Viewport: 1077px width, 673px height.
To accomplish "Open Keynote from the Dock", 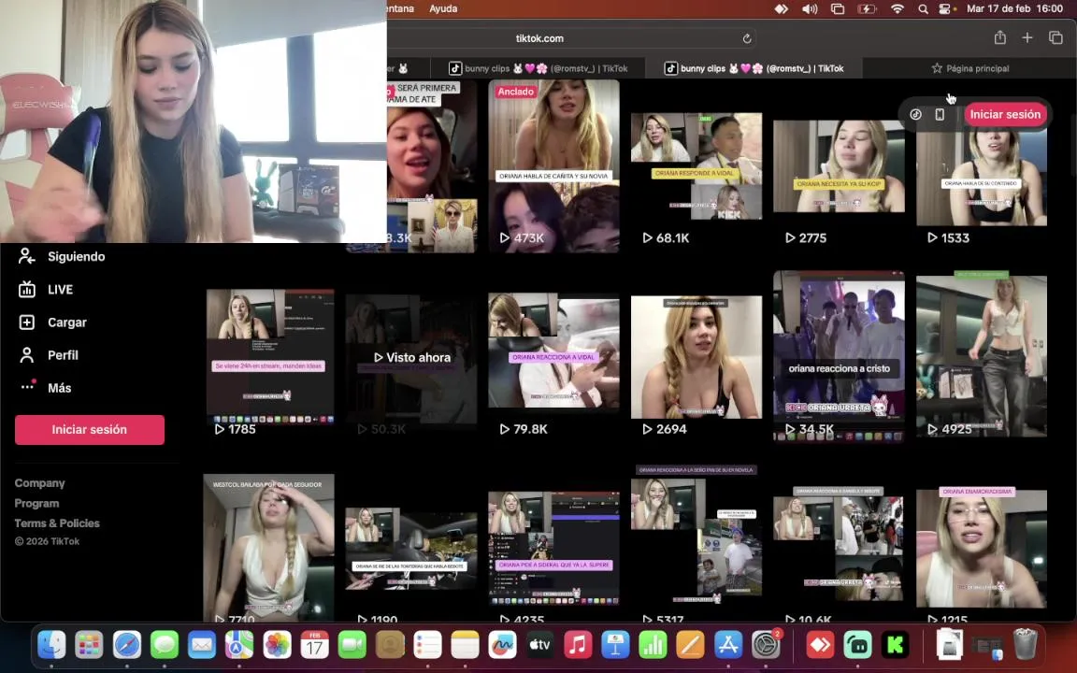I will pos(615,645).
